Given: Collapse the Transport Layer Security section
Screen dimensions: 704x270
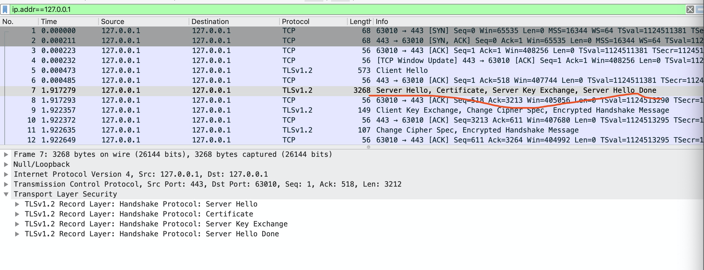Looking at the screenshot, I should point(6,194).
